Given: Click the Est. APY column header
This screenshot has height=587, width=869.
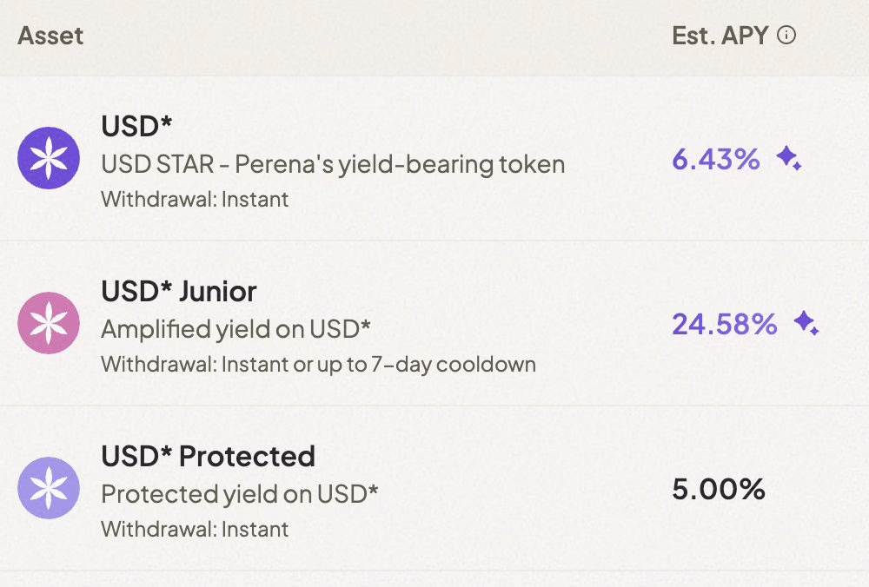Looking at the screenshot, I should [x=722, y=36].
